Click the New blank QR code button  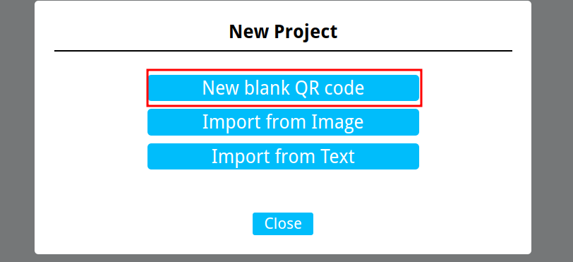[283, 88]
